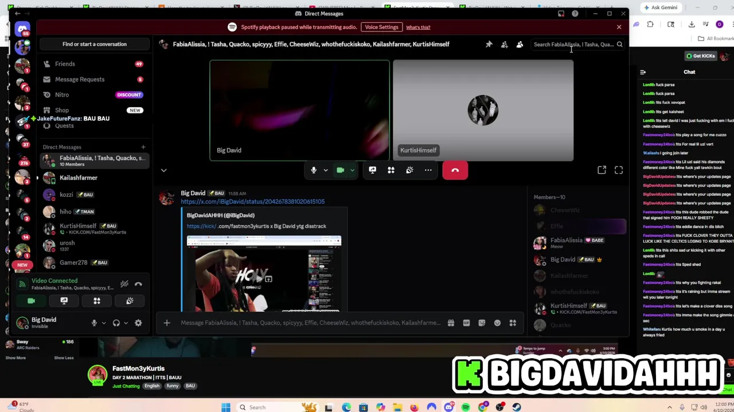
Task: Open more call options menu
Action: [x=428, y=170]
